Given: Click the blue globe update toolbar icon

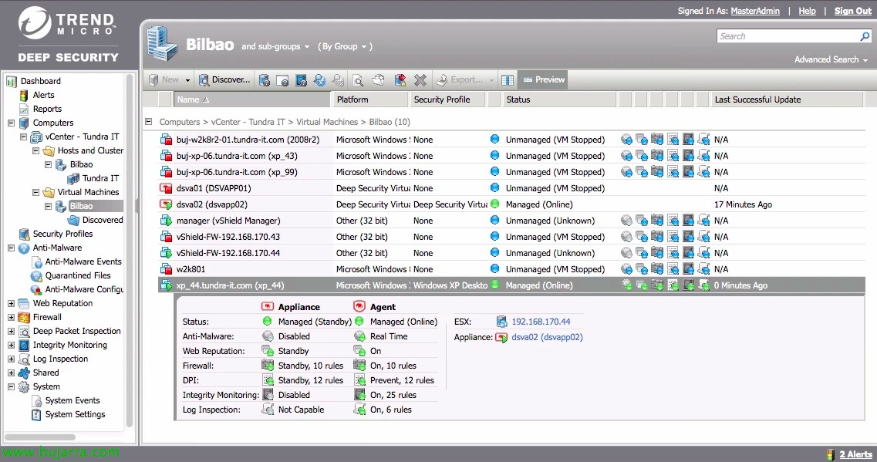Looking at the screenshot, I should (319, 80).
